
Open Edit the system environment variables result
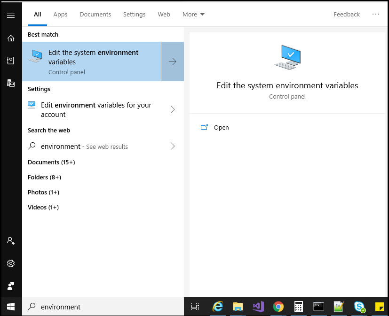(92, 62)
